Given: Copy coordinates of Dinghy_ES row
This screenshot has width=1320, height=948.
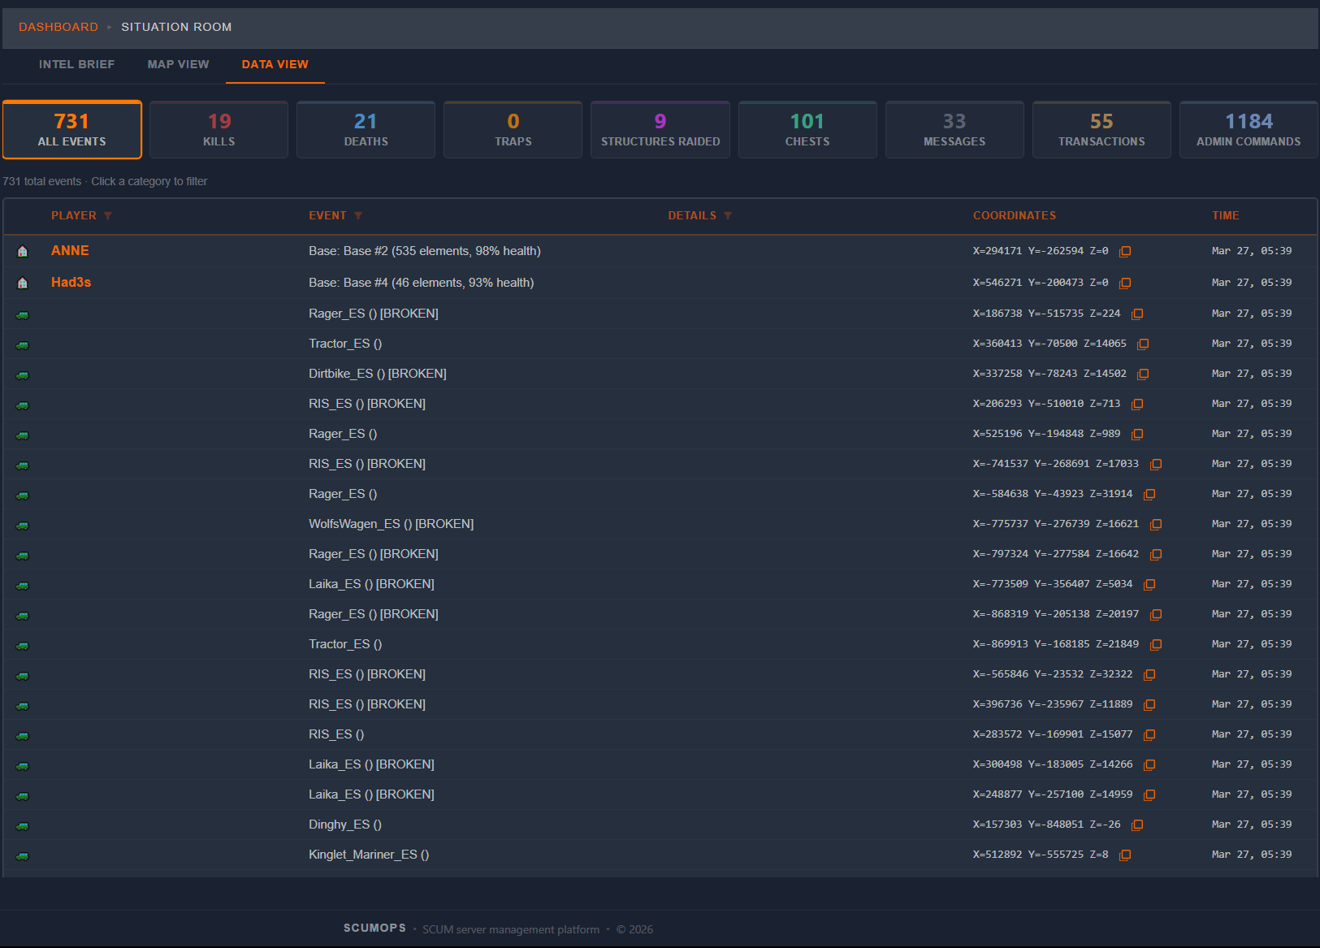Looking at the screenshot, I should click(1137, 825).
